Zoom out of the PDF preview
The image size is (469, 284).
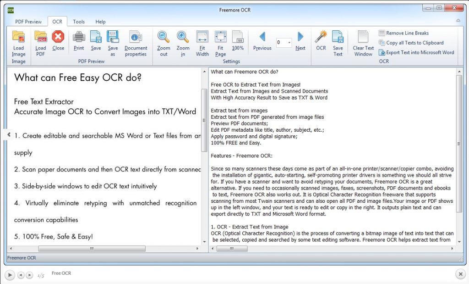tap(164, 37)
